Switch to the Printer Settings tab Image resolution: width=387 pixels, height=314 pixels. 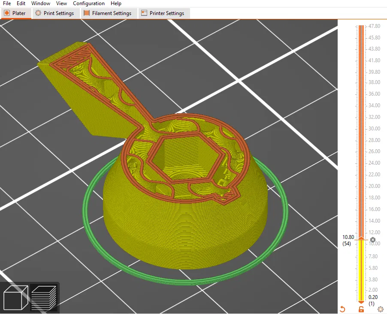[164, 13]
